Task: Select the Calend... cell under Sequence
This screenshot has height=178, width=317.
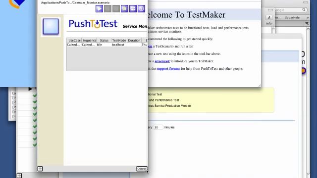Action: coord(89,45)
